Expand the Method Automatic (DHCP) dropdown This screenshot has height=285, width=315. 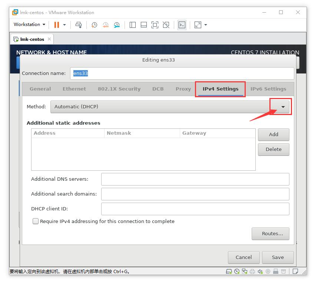pyautogui.click(x=170, y=107)
